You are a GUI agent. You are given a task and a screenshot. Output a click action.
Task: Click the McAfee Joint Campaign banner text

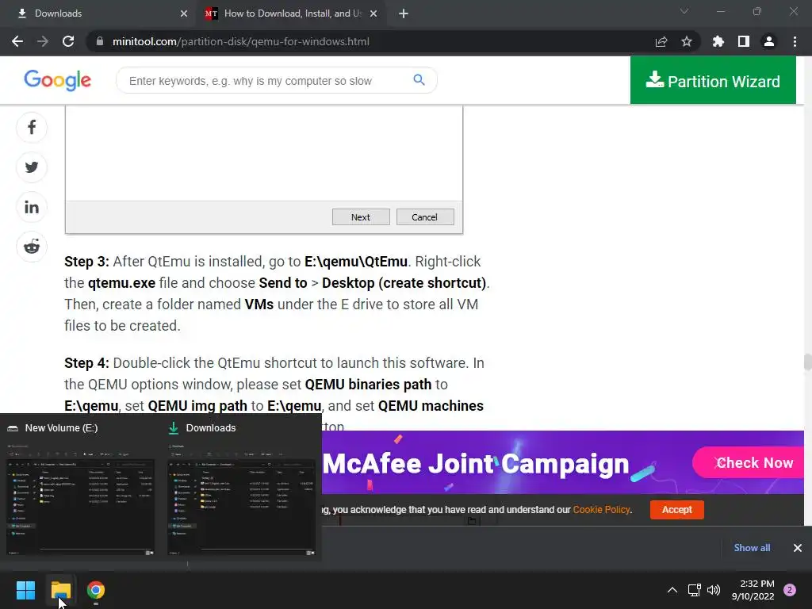coord(476,463)
